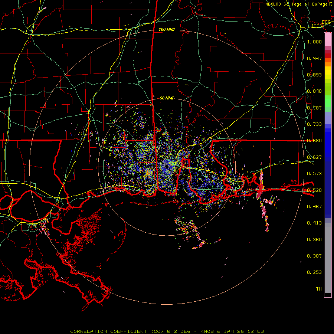
Task: Click the 0.573 legend value
Action: [x=314, y=174]
